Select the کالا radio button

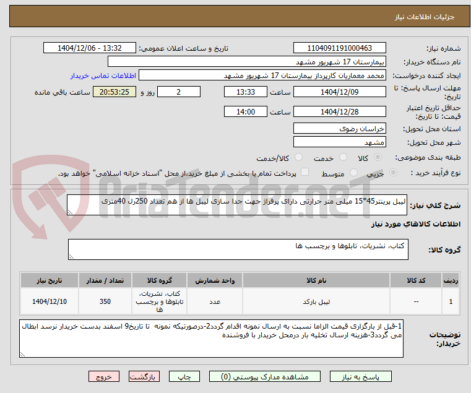click(x=378, y=157)
